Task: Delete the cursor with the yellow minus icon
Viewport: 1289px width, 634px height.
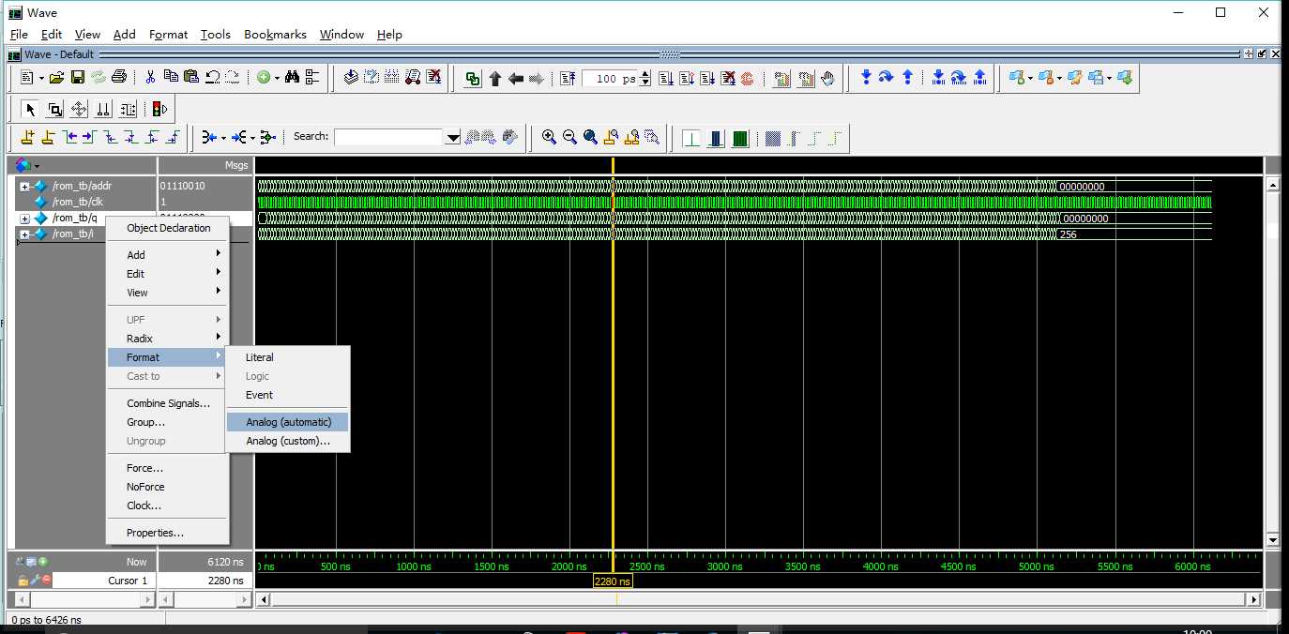Action: [48, 137]
